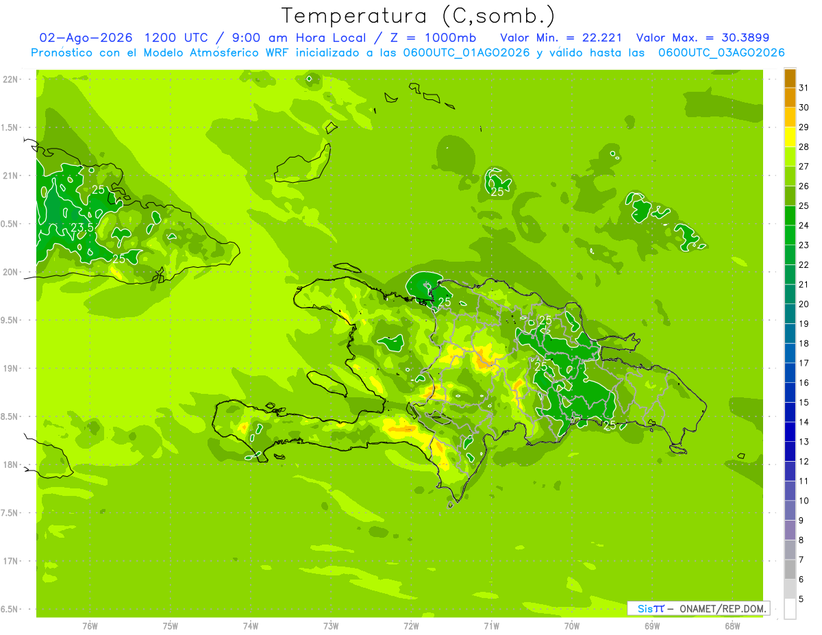
Task: Click the legend value 5 on colorbar
Action: [801, 599]
